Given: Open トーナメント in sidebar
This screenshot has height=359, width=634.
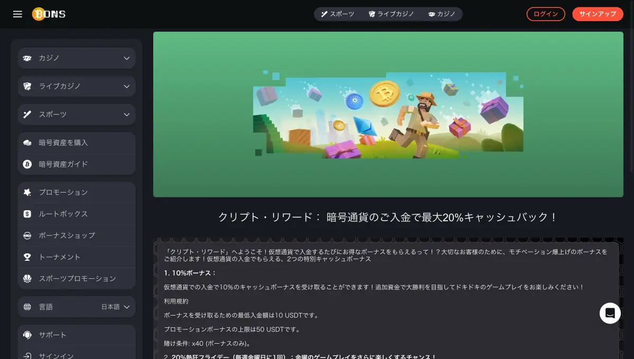Looking at the screenshot, I should click(x=77, y=257).
